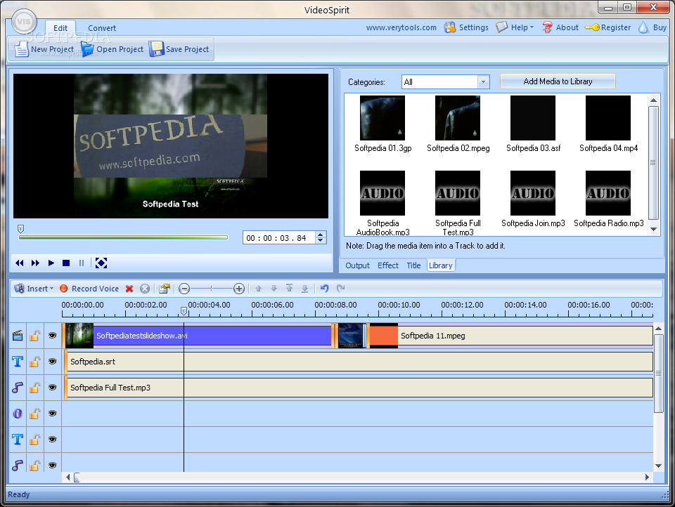Stop the preview playback

click(66, 263)
